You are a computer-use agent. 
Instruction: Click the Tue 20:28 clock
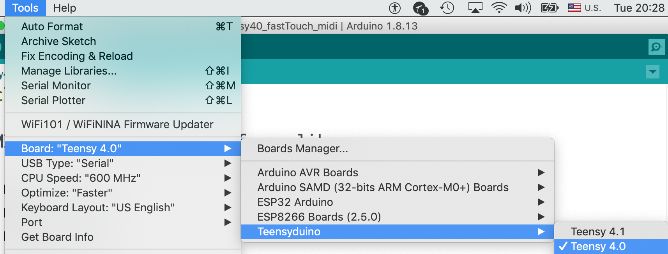(x=639, y=8)
